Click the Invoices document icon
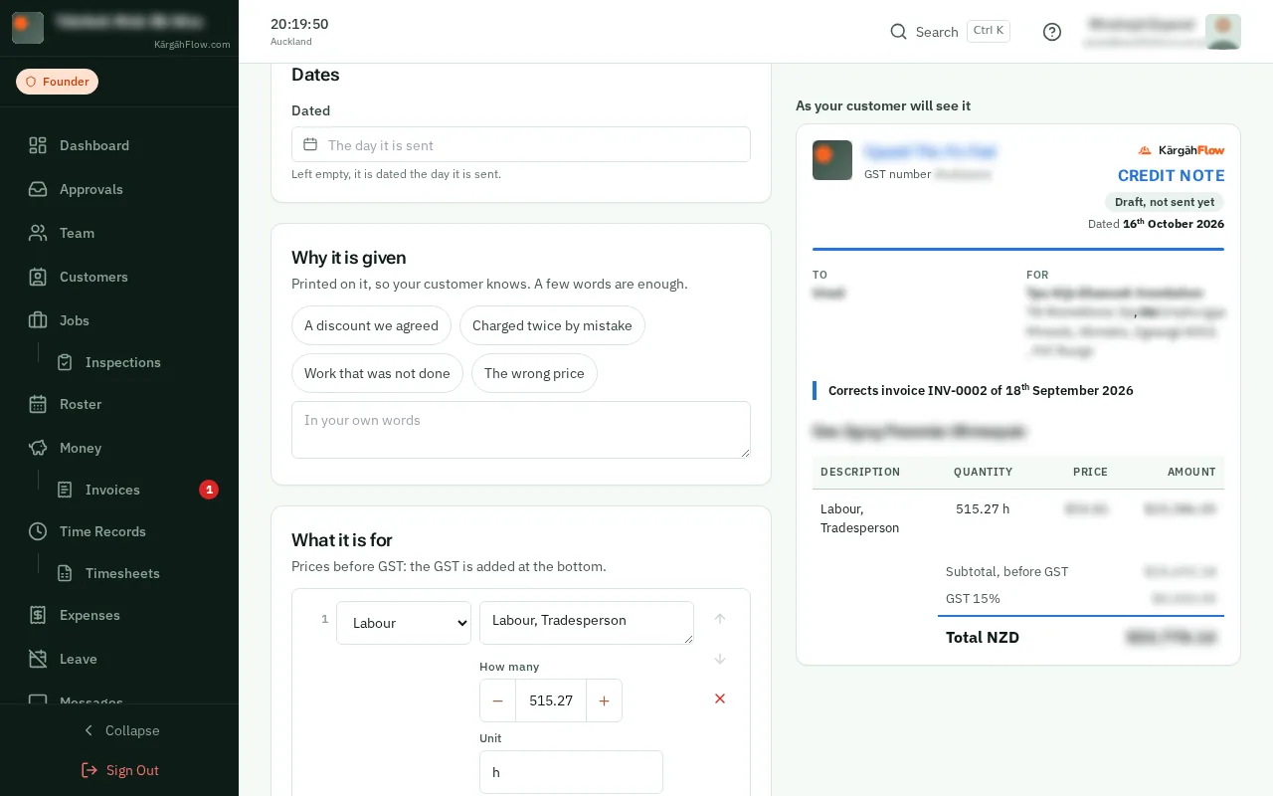The image size is (1273, 796). (65, 490)
